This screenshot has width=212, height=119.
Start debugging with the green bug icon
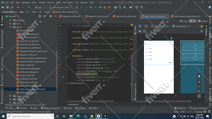click(x=91, y=7)
